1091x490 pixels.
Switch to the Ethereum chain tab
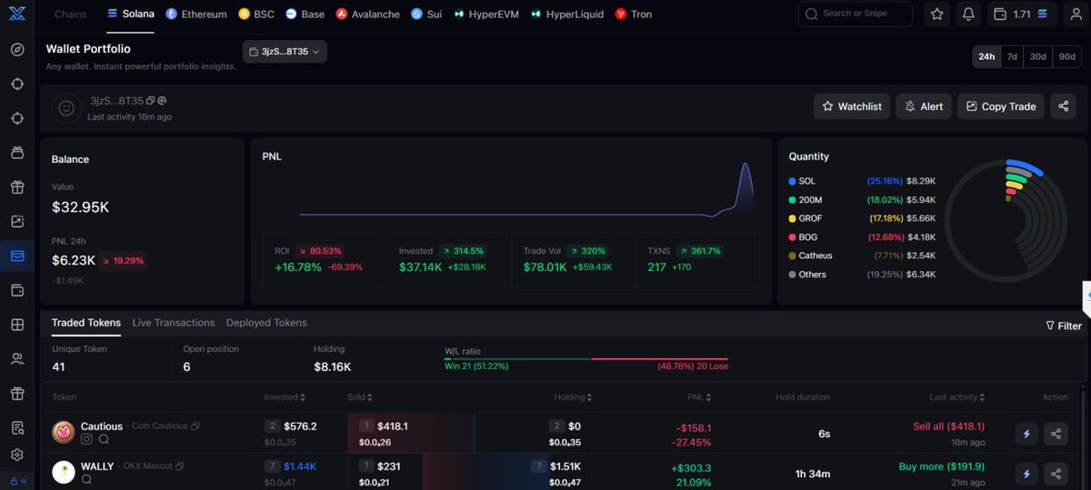tap(196, 15)
